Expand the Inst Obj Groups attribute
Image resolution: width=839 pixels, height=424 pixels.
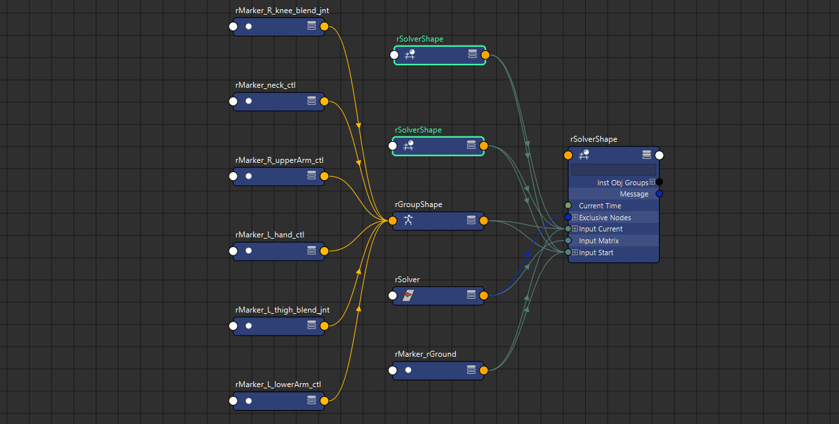(x=652, y=183)
